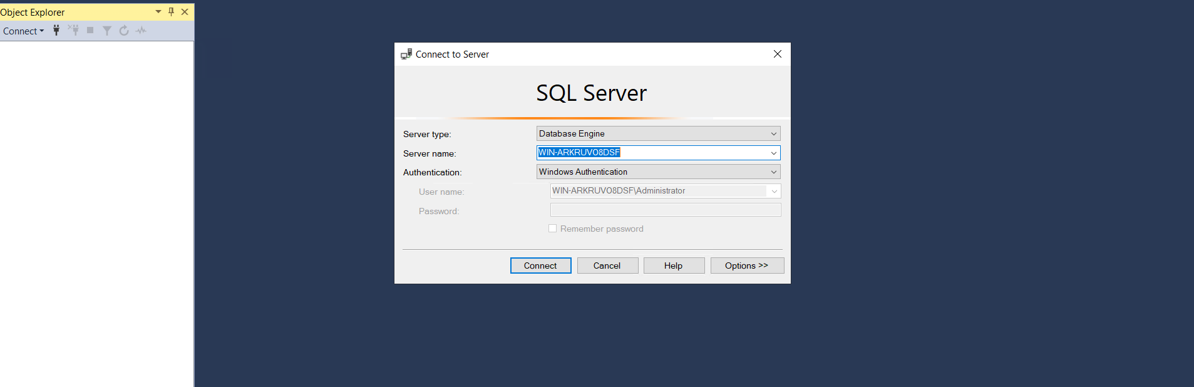Open the Server type dropdown
Viewport: 1194px width, 387px height.
pos(659,133)
